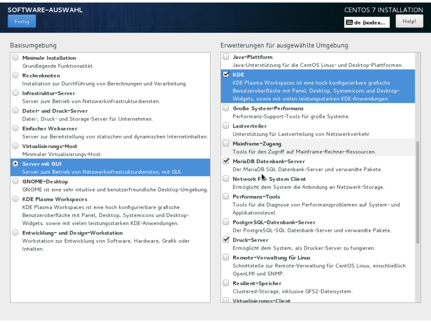Click the keyboard icon in the layout indicator
The image size is (431, 323).
click(349, 23)
